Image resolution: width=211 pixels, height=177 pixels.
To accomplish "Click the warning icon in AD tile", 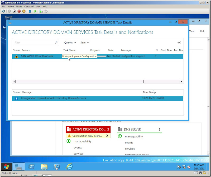I will click(69, 136).
